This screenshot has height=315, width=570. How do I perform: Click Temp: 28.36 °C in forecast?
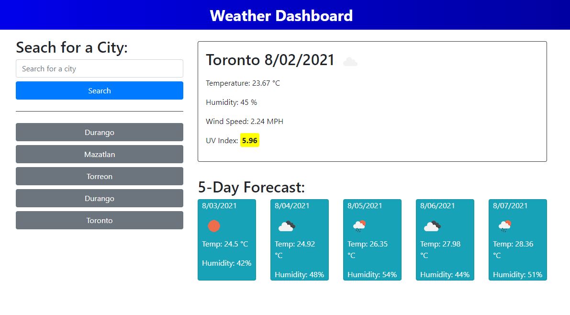[x=513, y=249]
